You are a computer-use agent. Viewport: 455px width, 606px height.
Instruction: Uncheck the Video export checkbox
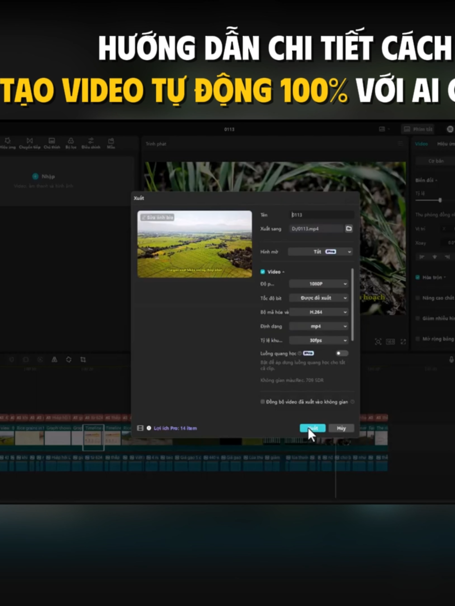tap(263, 272)
